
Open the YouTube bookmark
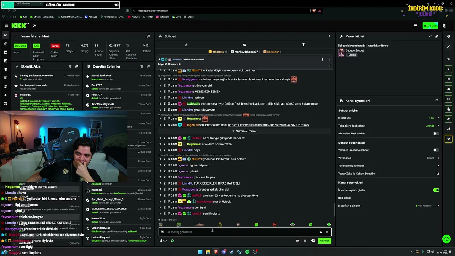(x=133, y=17)
